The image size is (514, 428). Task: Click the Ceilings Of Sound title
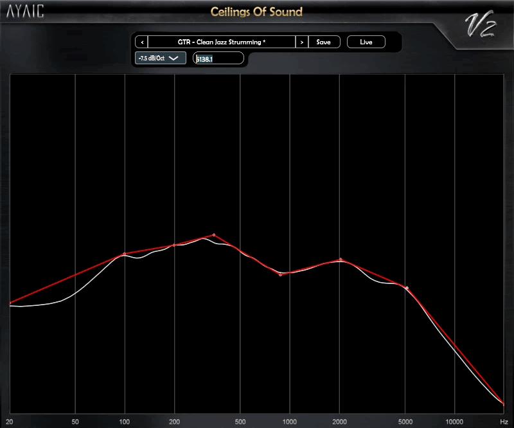[x=256, y=12]
